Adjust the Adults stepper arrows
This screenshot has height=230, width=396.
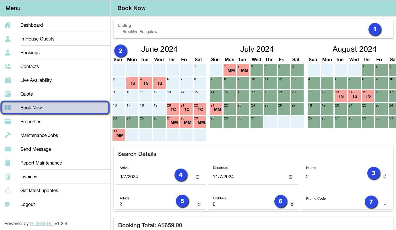(199, 204)
